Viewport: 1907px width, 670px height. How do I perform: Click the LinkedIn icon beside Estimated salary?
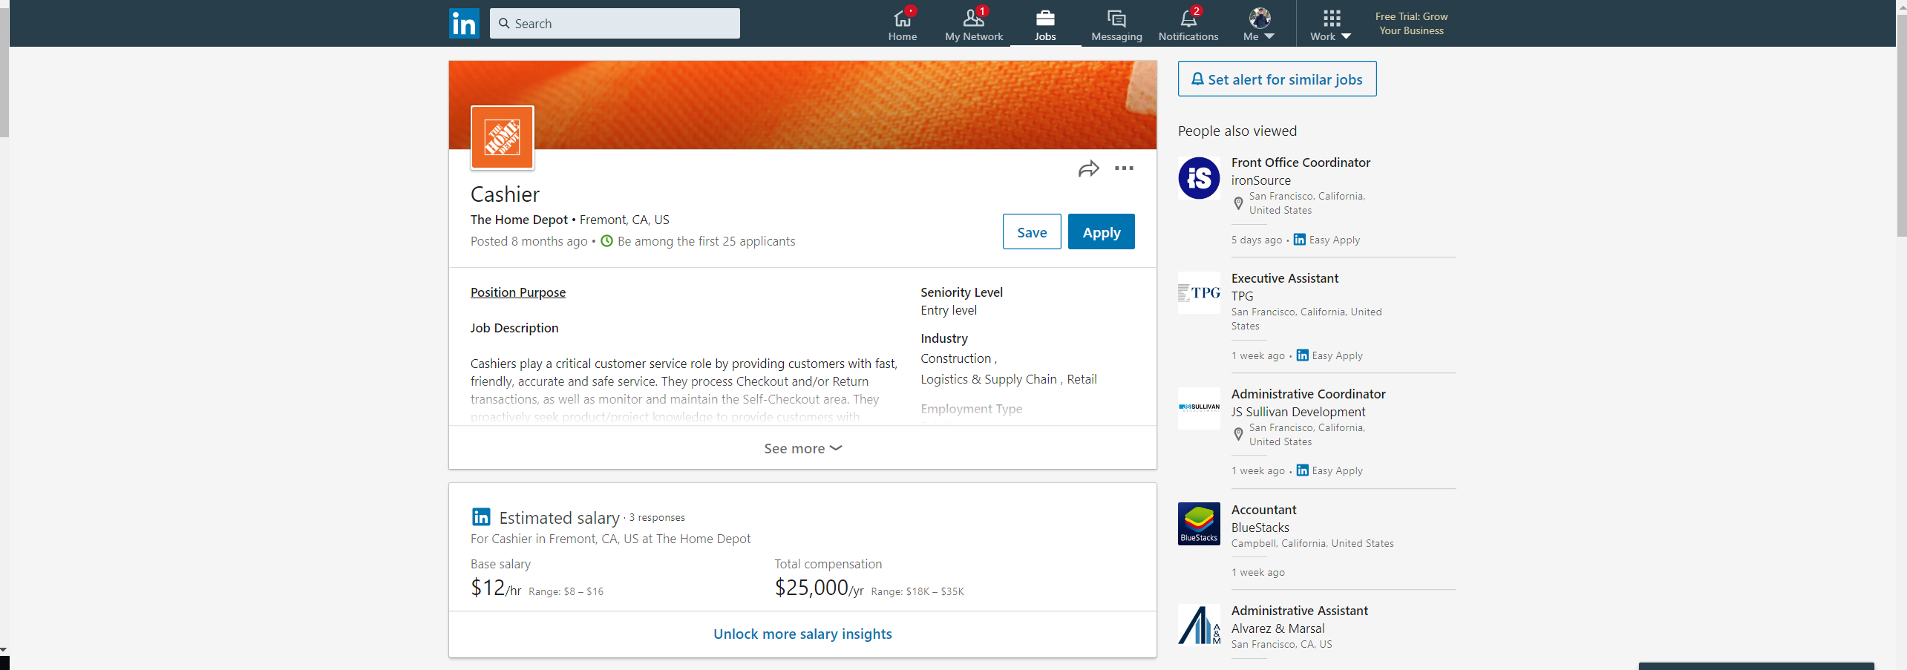(x=481, y=516)
